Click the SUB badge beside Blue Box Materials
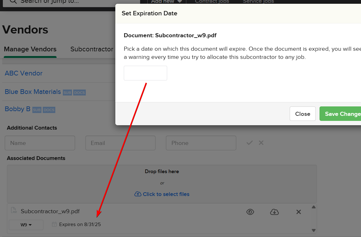Screen dimensions: 361x237 [x=67, y=93]
